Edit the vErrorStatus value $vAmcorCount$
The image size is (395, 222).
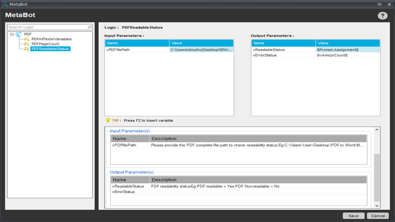pyautogui.click(x=347, y=55)
